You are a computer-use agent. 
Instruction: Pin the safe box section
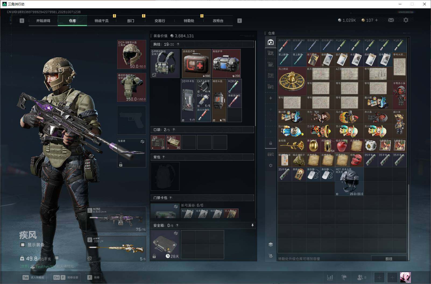[x=252, y=225]
